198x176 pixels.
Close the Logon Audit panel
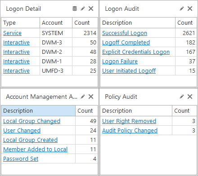click(190, 9)
